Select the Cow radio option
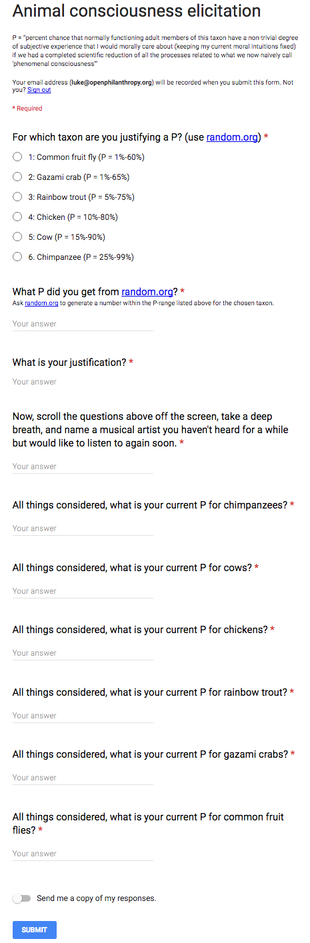310x943 pixels. coord(17,237)
